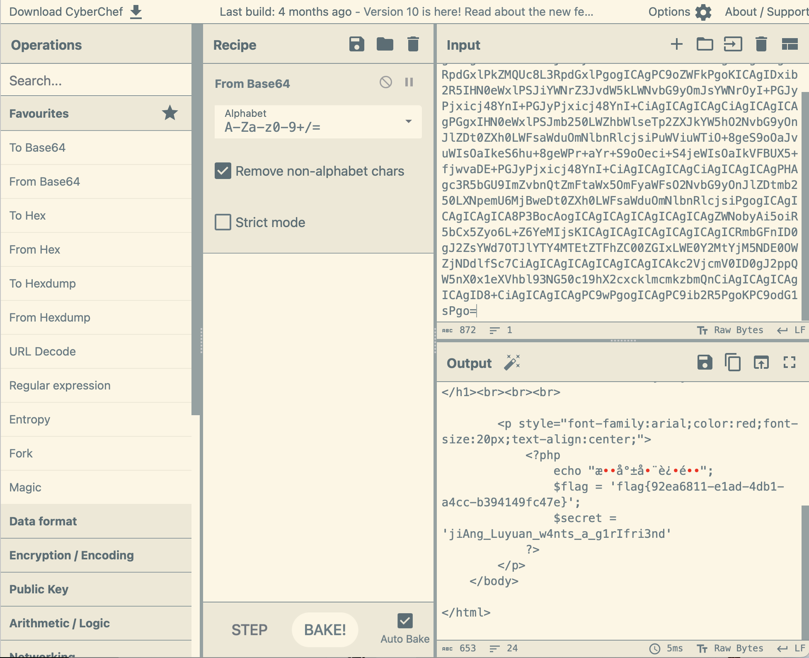Save the current recipe
809x658 pixels.
[x=356, y=44]
